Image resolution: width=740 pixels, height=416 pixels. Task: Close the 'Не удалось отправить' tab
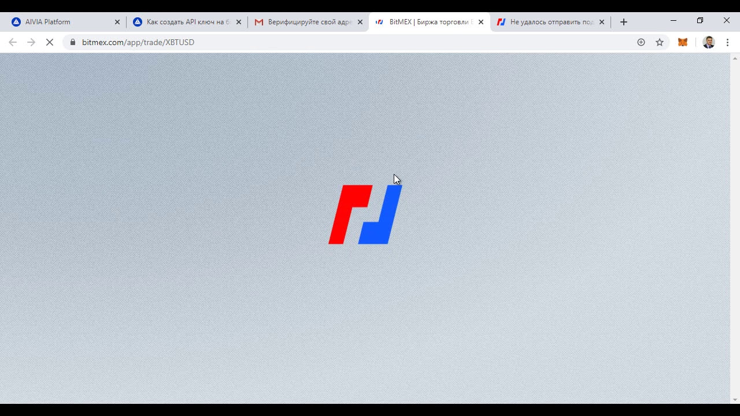(602, 22)
